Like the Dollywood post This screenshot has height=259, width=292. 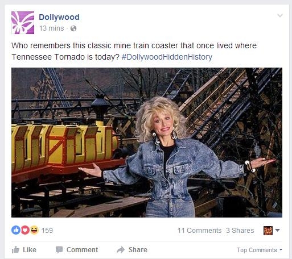(24, 250)
